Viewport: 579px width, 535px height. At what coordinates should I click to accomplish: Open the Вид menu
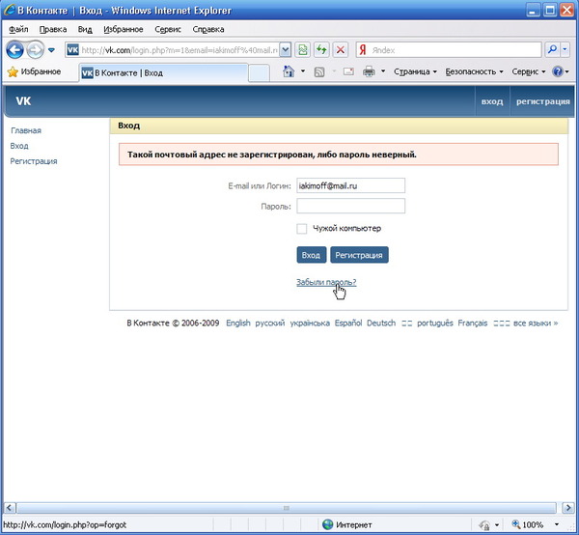coord(85,29)
